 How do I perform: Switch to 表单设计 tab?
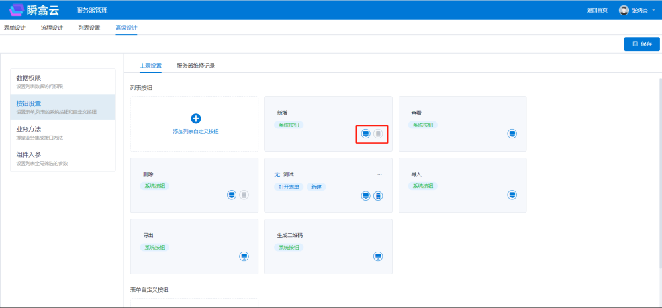click(x=15, y=28)
